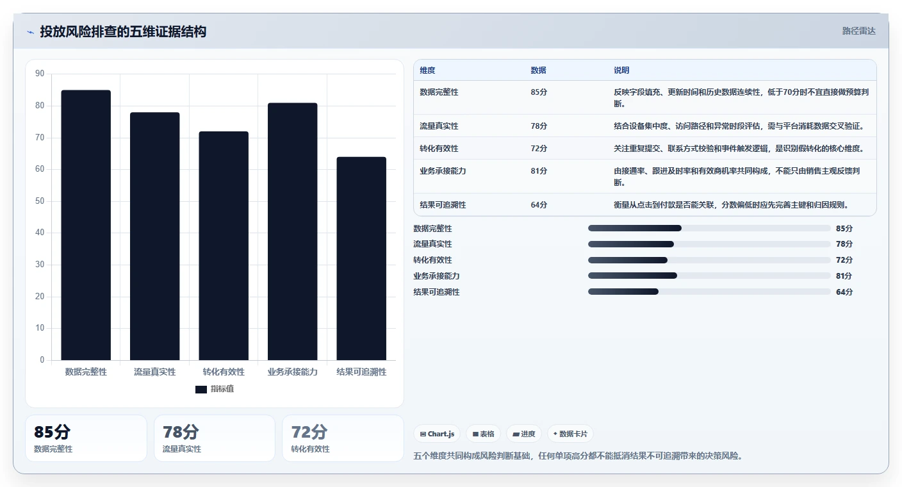This screenshot has width=902, height=487.
Task: Click the 85分 label after progress bar
Action: pos(844,229)
